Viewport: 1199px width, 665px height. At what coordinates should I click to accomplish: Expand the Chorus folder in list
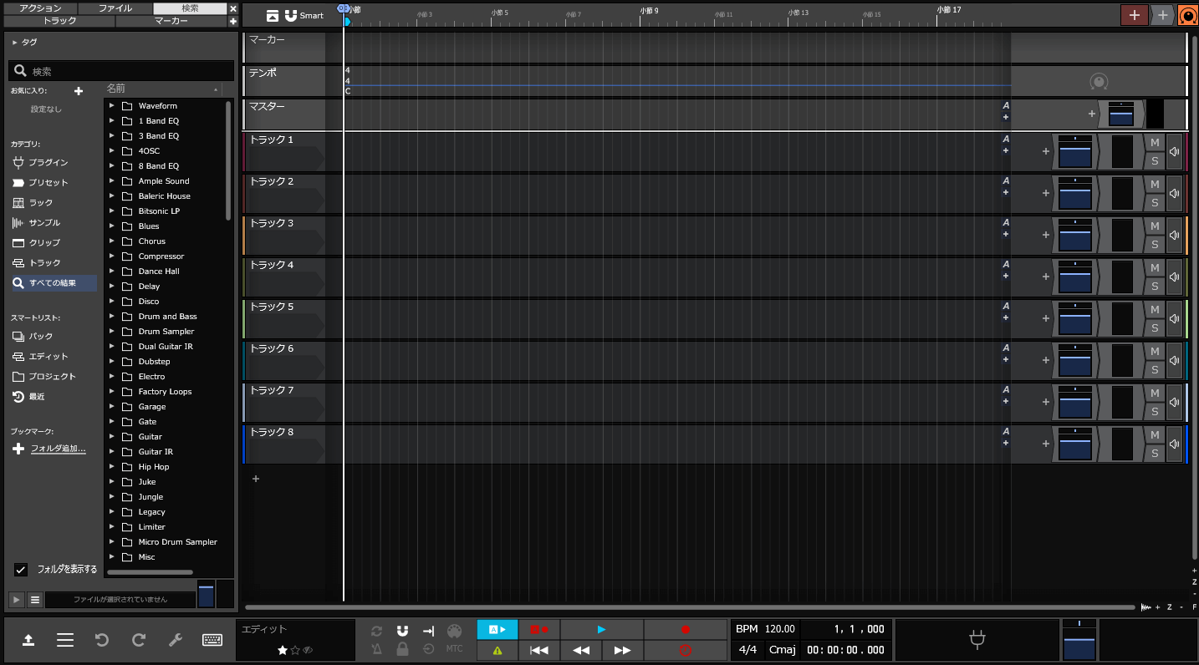point(112,241)
